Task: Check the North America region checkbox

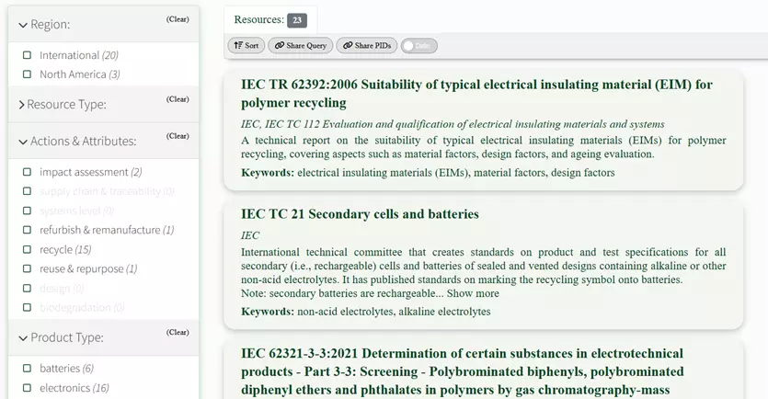Action: point(27,74)
